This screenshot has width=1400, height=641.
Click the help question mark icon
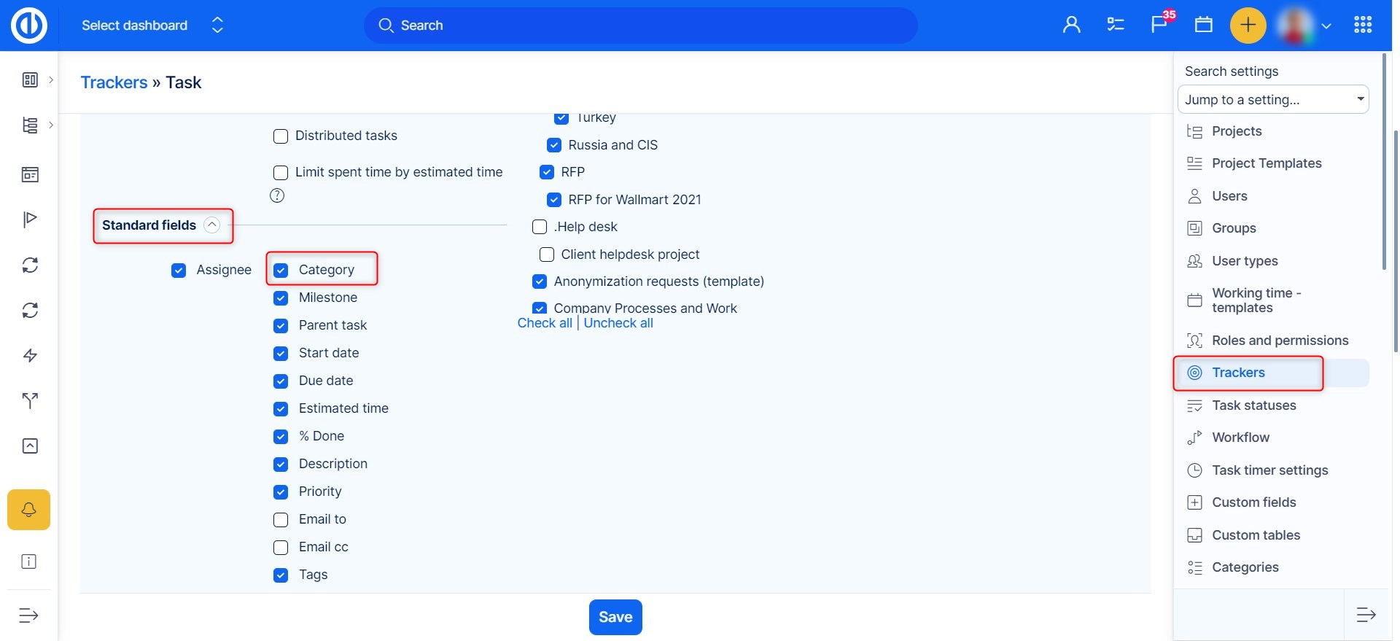(277, 195)
